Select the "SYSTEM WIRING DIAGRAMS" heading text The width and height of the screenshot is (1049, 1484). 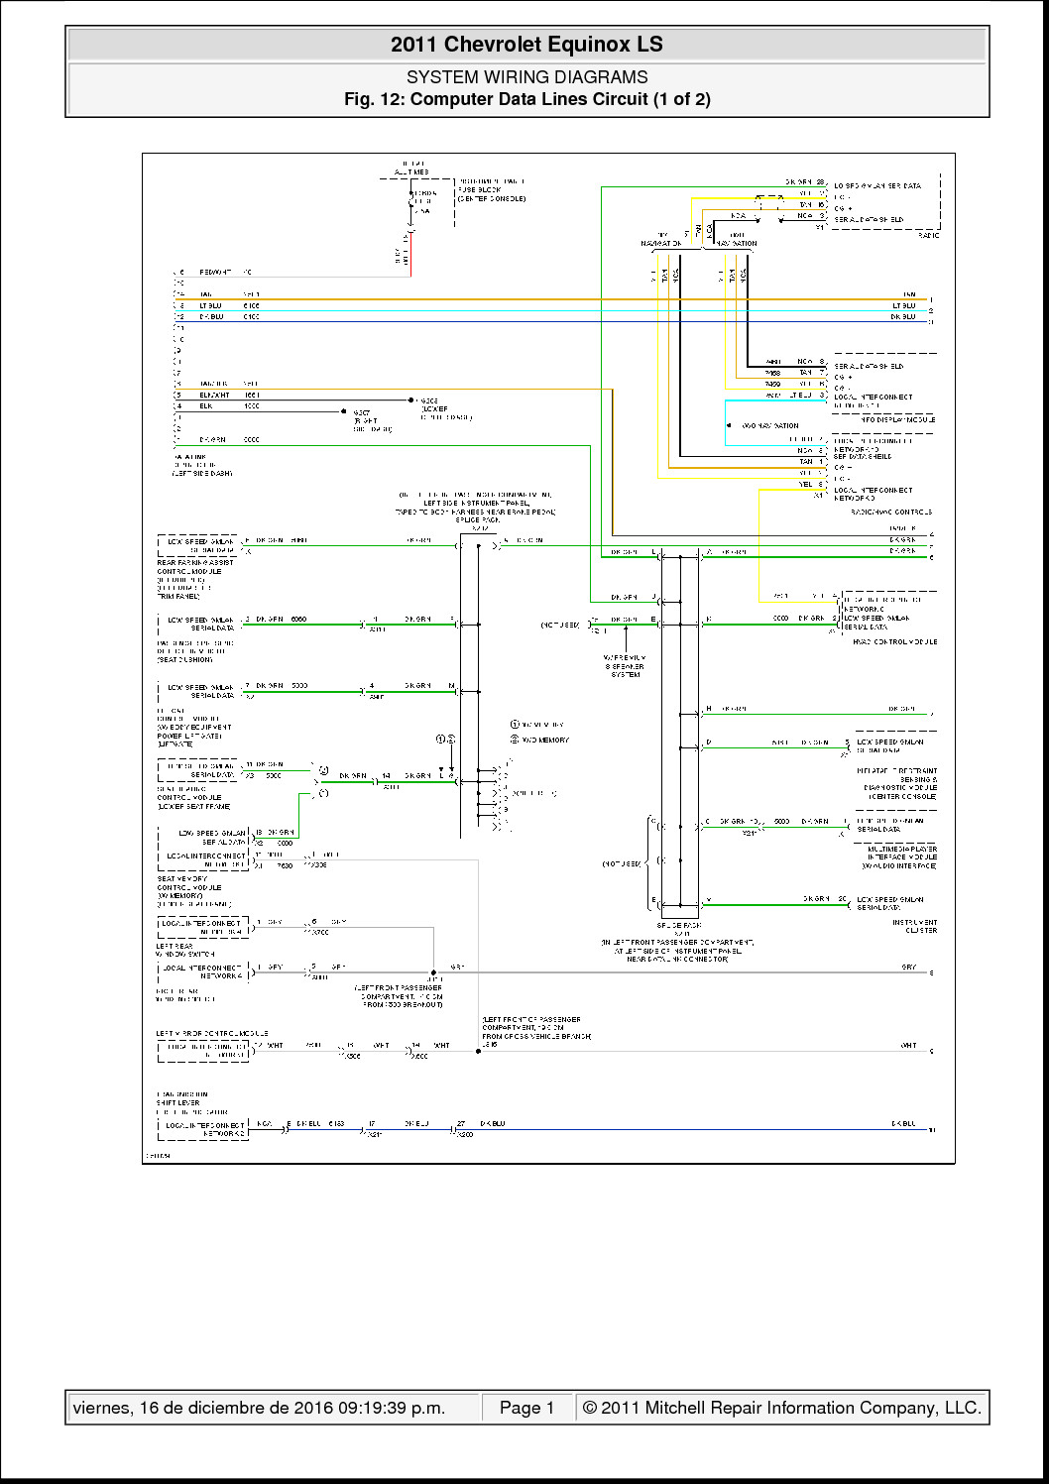pyautogui.click(x=526, y=76)
